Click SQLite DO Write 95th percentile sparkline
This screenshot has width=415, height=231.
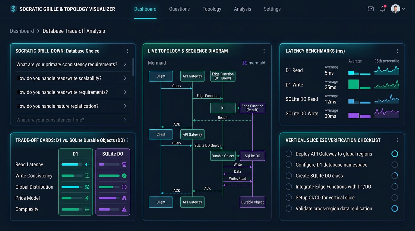pyautogui.click(x=387, y=113)
